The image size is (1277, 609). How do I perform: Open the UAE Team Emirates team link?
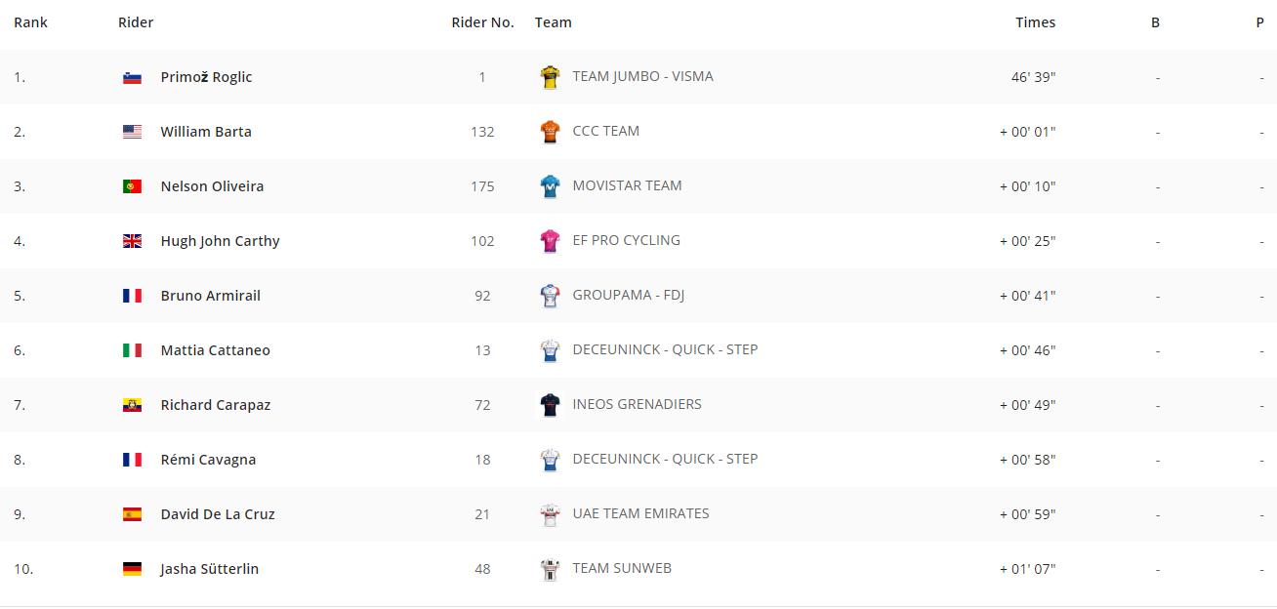(x=640, y=513)
